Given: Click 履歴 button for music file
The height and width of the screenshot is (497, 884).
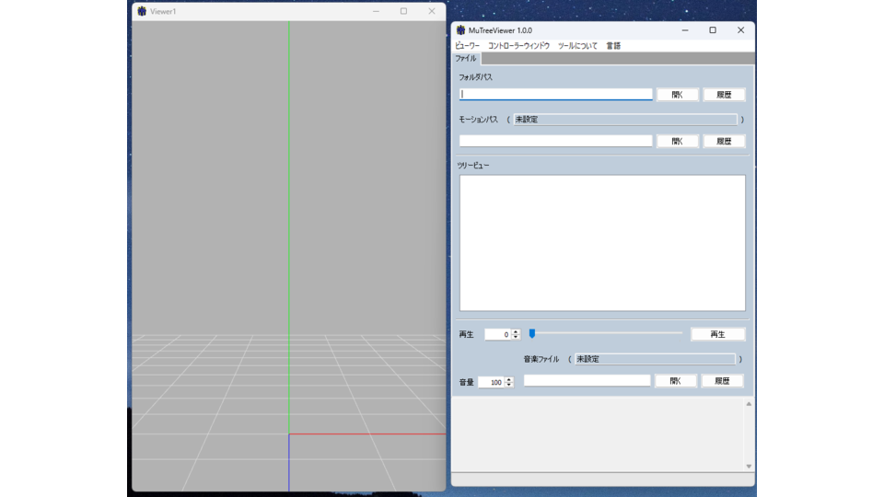Looking at the screenshot, I should (722, 381).
